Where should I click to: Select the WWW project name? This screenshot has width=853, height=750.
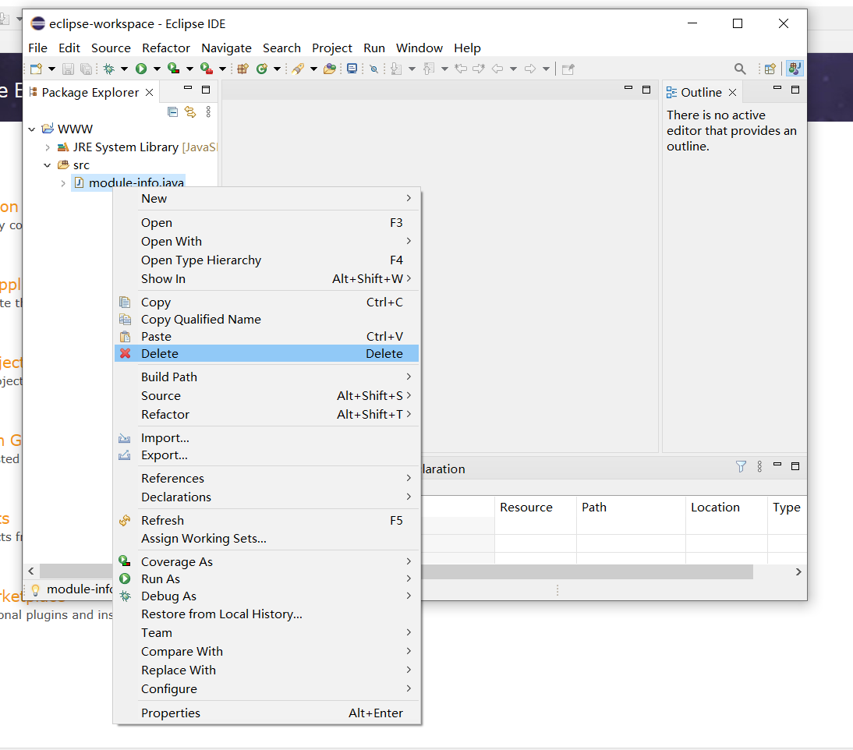tap(75, 129)
